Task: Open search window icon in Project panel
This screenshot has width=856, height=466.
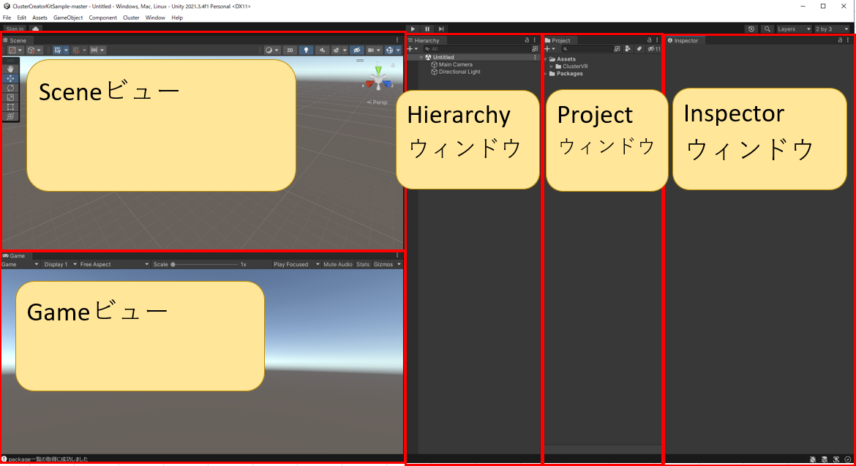Action: [617, 48]
